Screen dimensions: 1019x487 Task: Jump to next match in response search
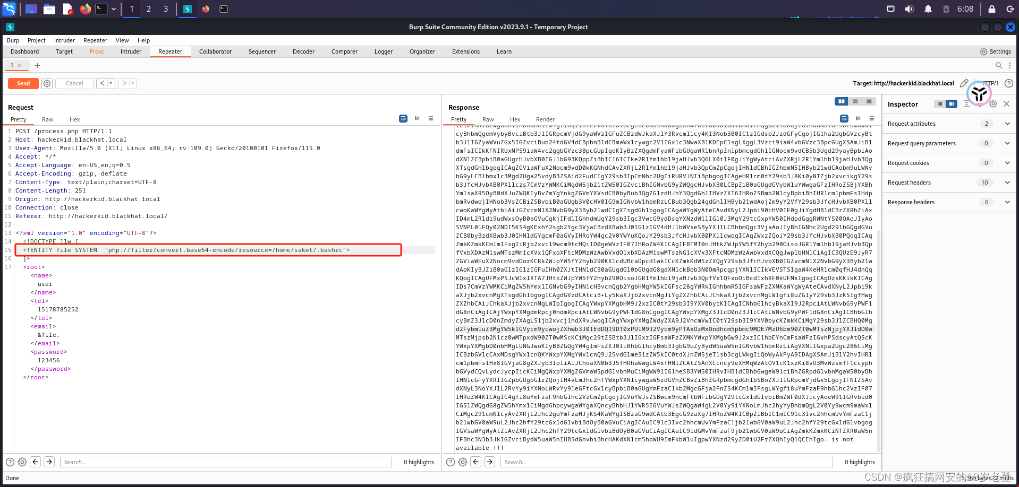tap(490, 462)
